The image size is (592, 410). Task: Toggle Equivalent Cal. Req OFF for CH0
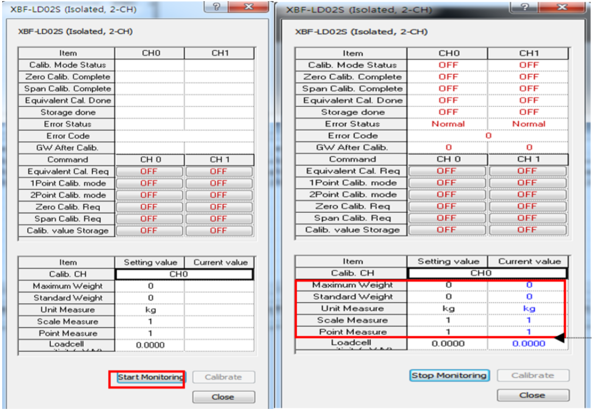coord(150,171)
